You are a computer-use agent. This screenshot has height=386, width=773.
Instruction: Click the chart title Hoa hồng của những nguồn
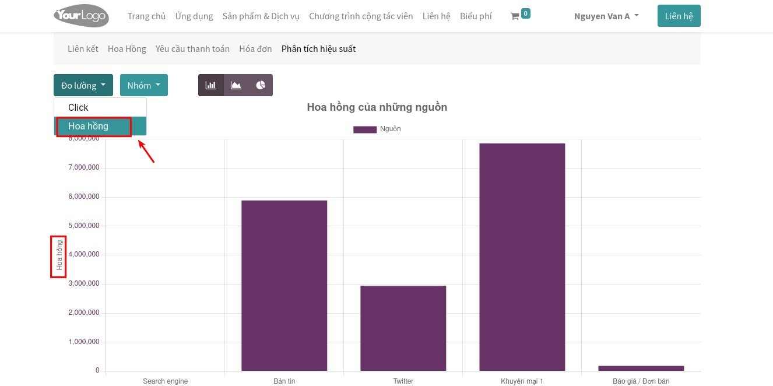pos(377,107)
